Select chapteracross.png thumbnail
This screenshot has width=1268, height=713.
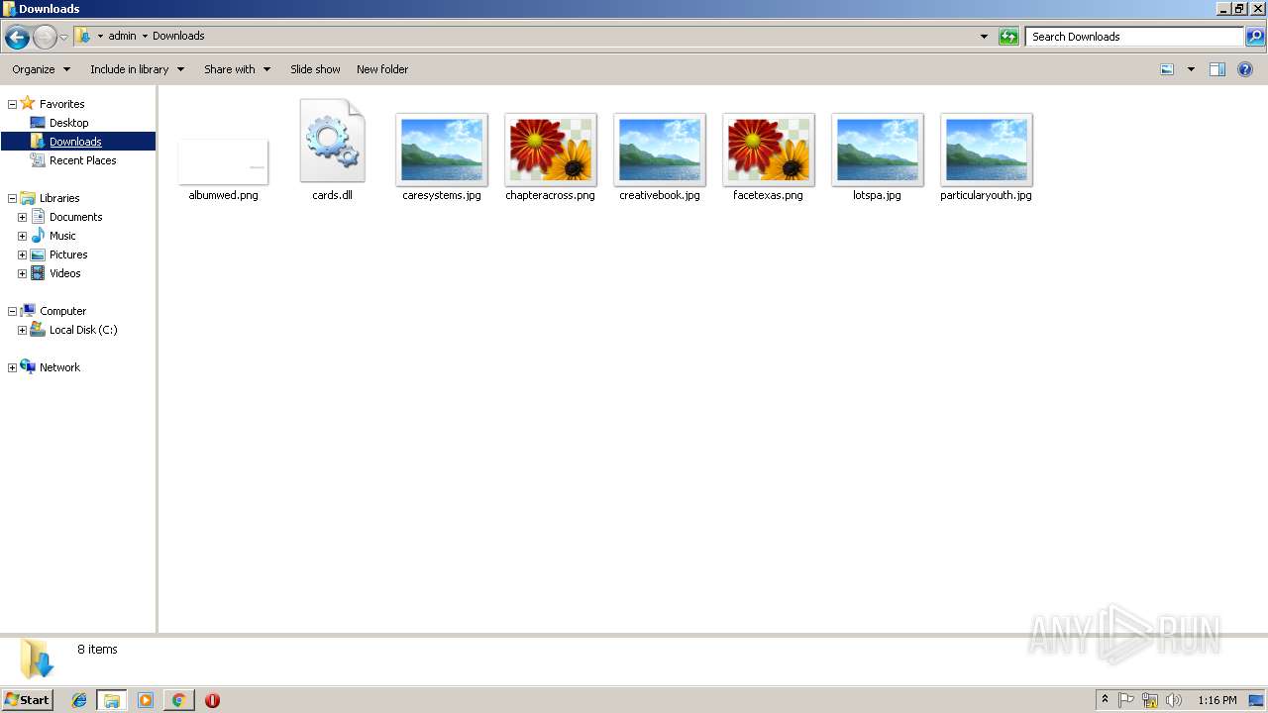click(551, 150)
